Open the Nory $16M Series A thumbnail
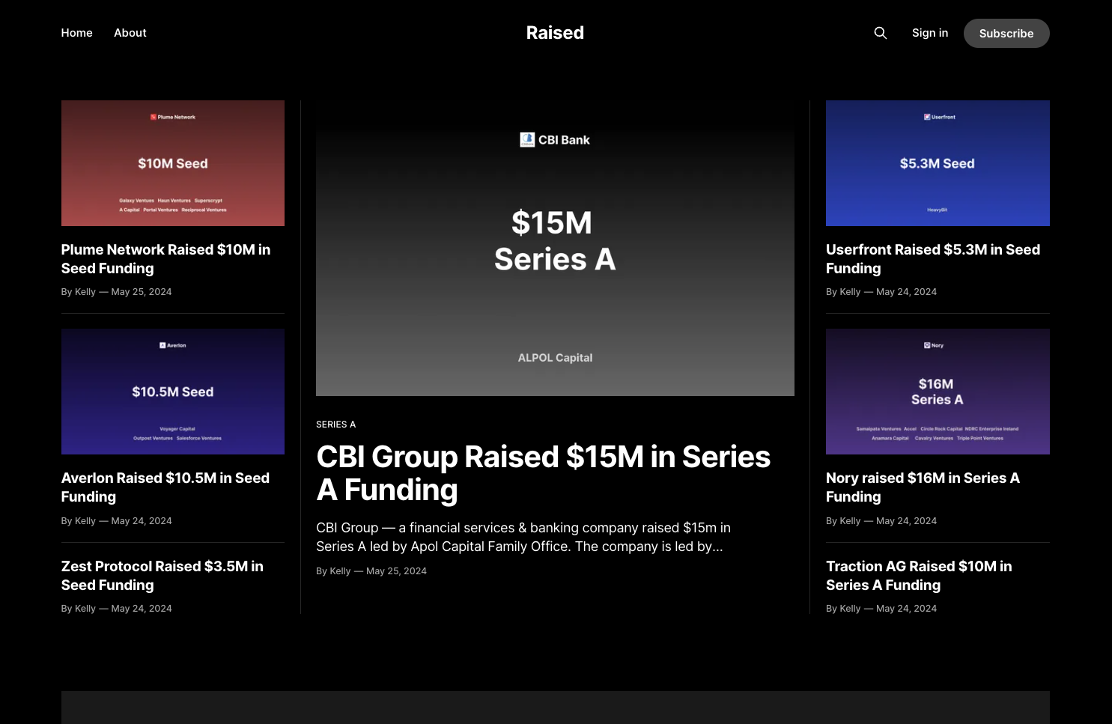This screenshot has height=724, width=1112. click(x=938, y=392)
